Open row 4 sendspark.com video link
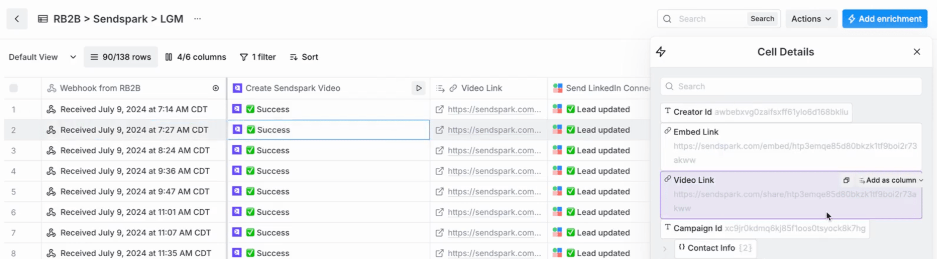Viewport: 937px width, 259px height. click(494, 171)
